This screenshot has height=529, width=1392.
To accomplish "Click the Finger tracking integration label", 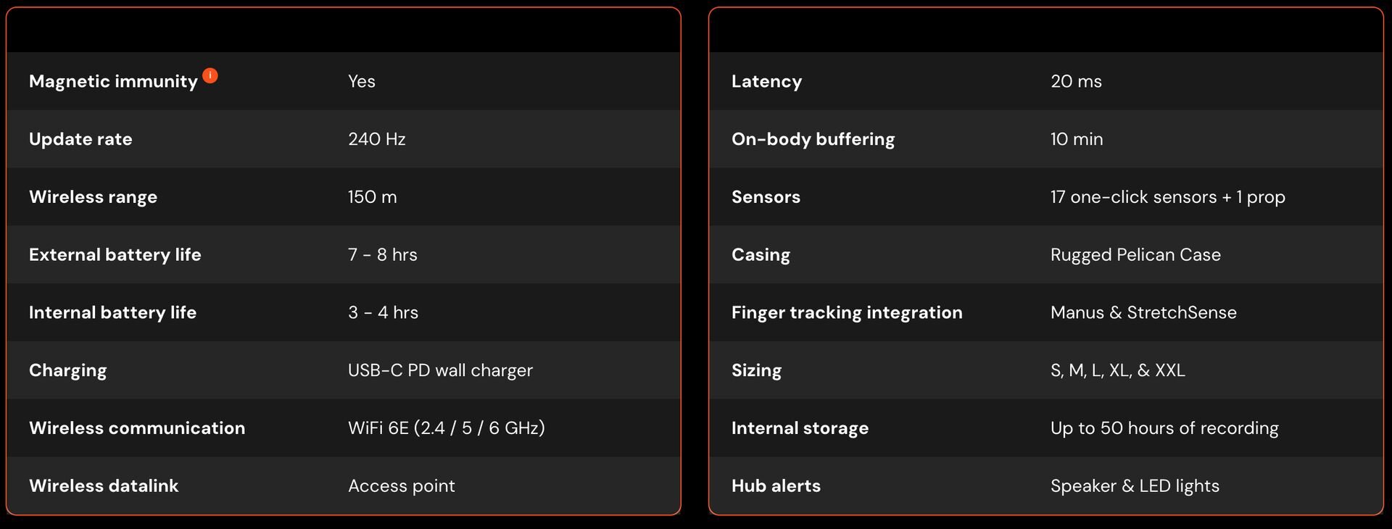I will [847, 312].
